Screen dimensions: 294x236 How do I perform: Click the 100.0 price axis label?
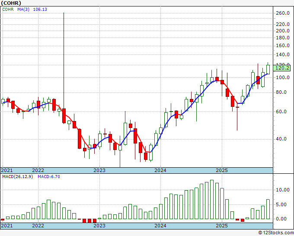[x=283, y=77]
